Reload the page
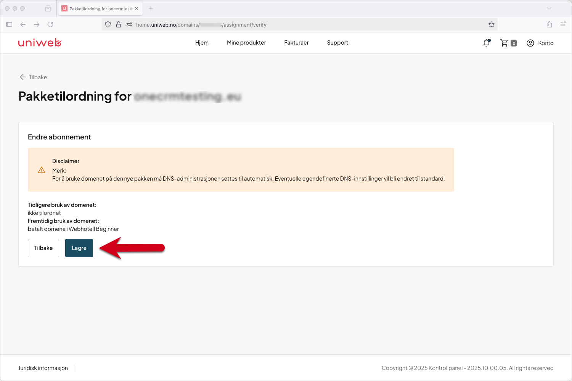The width and height of the screenshot is (572, 381). [50, 24]
